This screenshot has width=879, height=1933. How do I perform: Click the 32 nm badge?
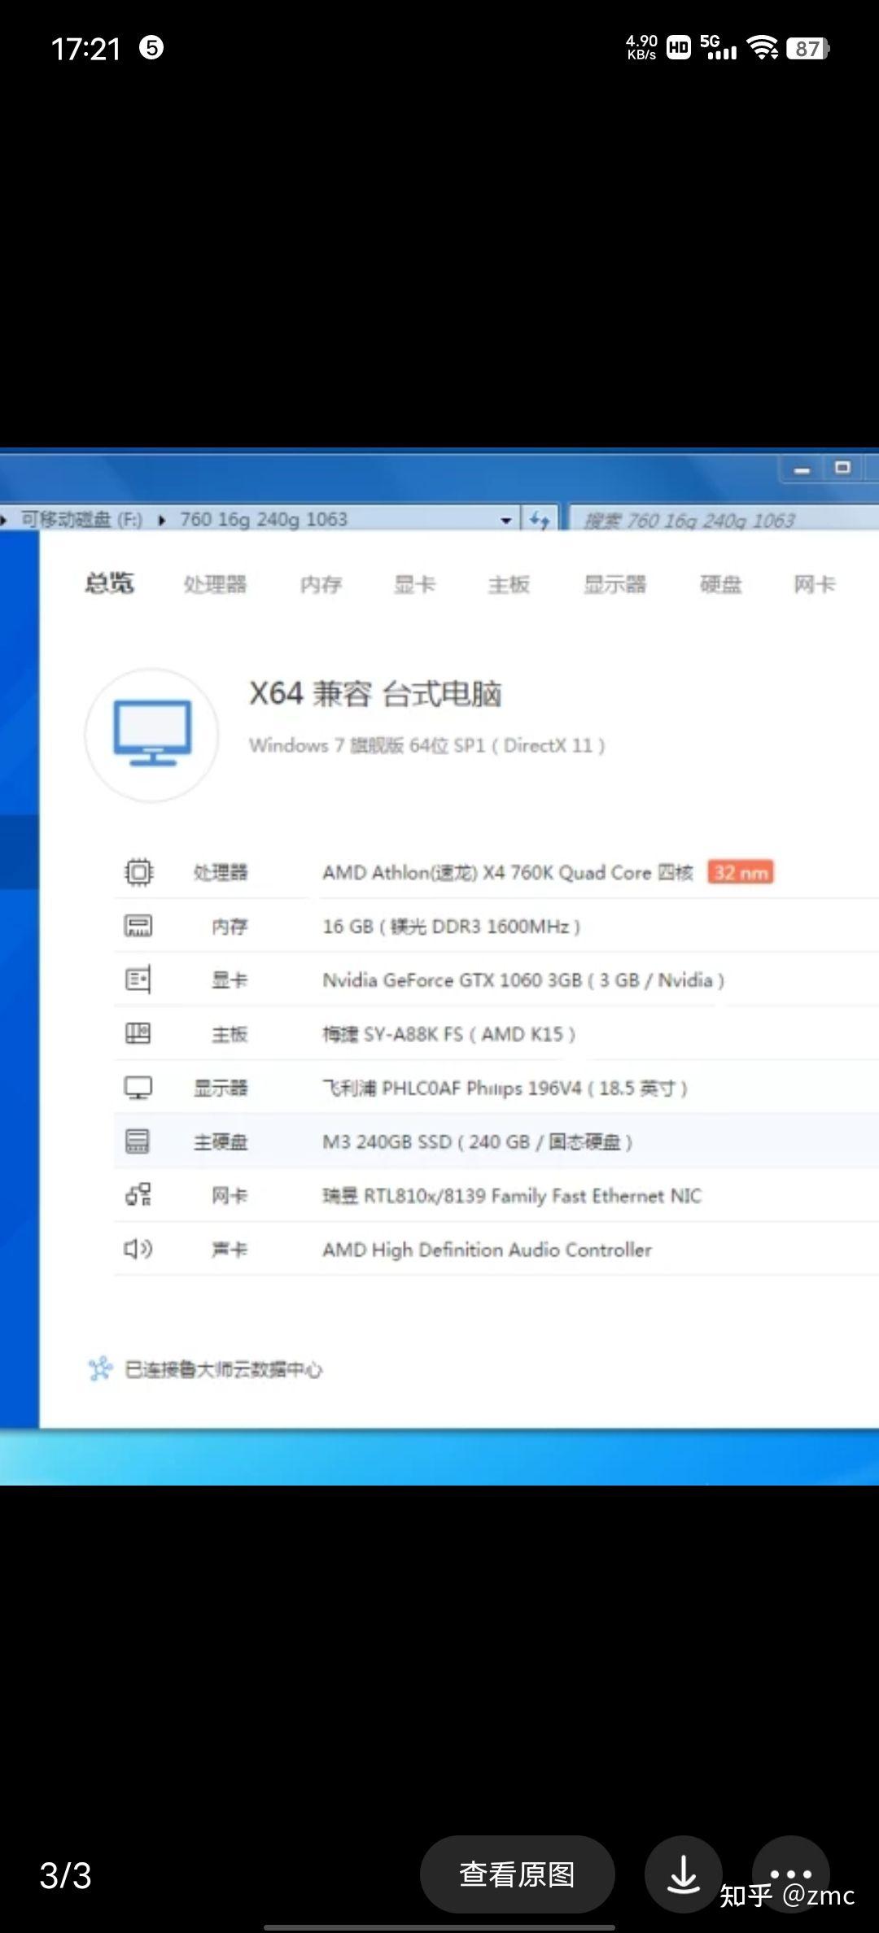point(741,872)
